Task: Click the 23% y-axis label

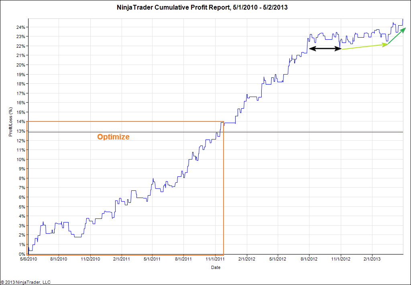Action: click(21, 36)
